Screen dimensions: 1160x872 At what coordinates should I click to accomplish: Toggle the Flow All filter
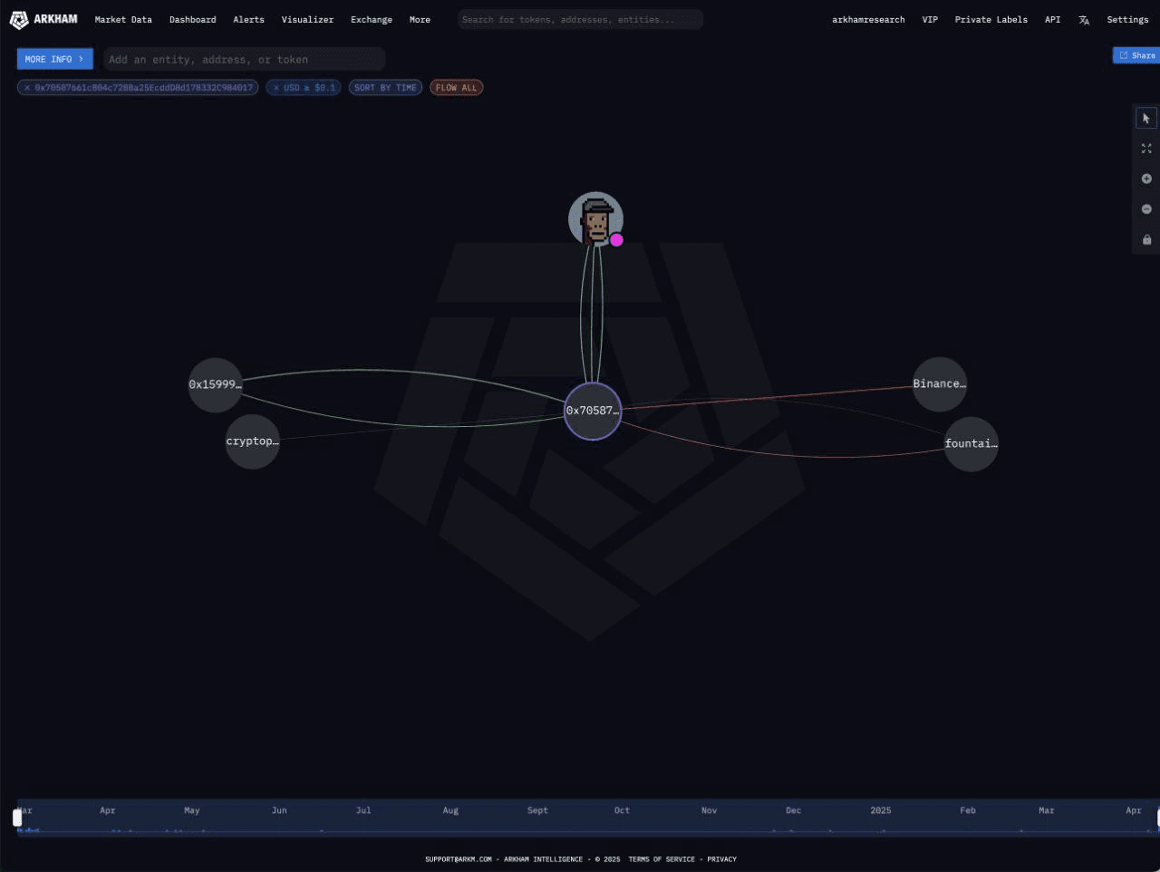coord(456,88)
